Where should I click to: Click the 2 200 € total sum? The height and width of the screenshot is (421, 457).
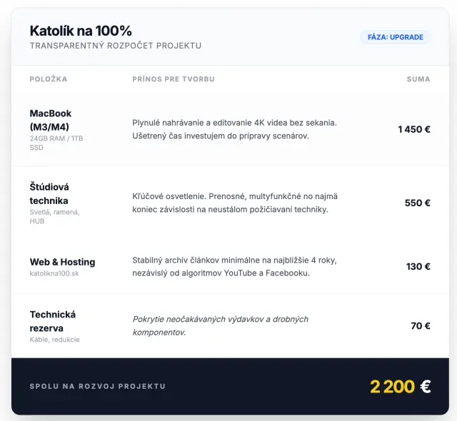[400, 386]
